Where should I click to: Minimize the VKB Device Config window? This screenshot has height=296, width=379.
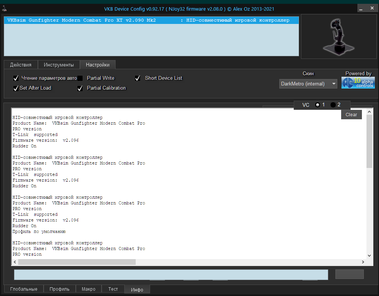361,8
